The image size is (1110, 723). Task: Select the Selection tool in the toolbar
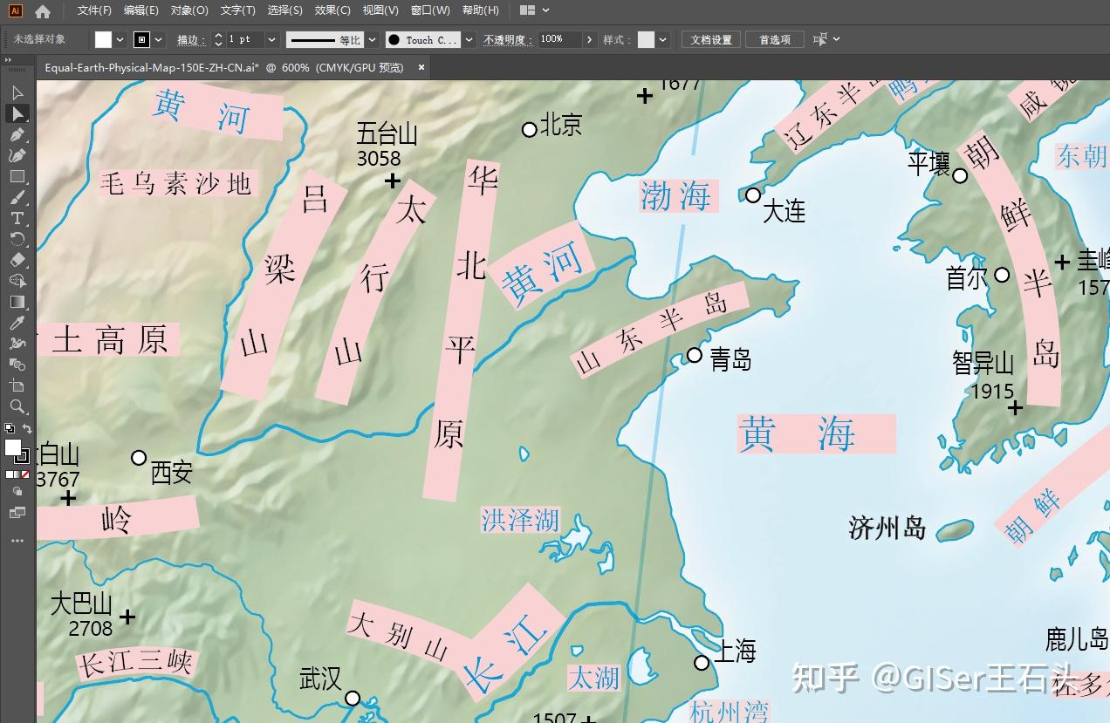[x=17, y=92]
